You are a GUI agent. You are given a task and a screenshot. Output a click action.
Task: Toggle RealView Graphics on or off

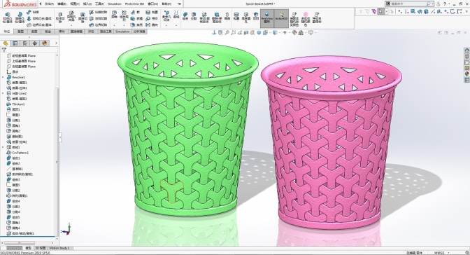point(266,18)
